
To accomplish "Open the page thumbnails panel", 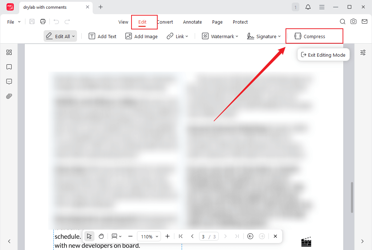I will click(x=9, y=52).
